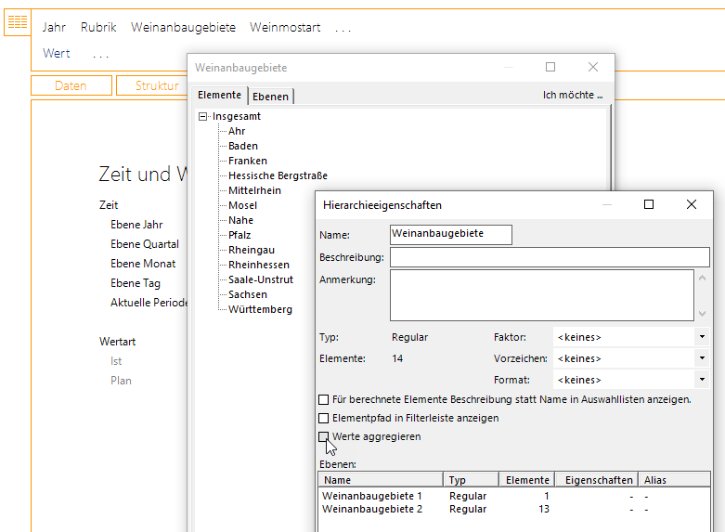
Task: Open the Ich möchte ... menu
Action: (x=573, y=95)
